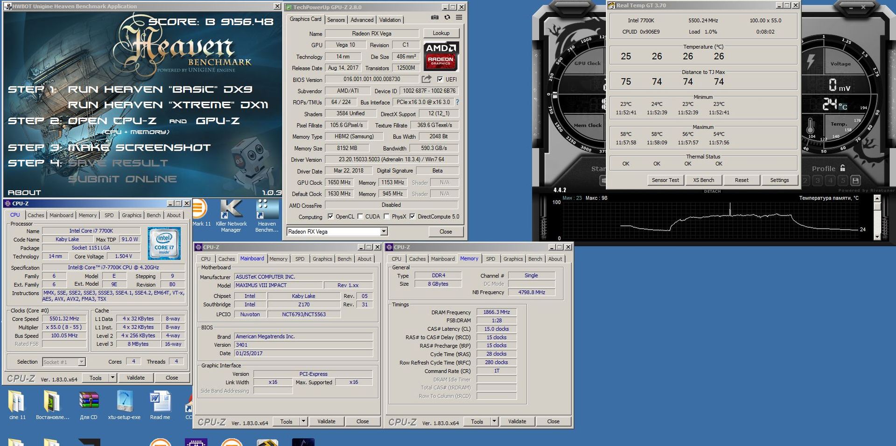Click Validate in CPU-Z Memory window
Screen dimensions: 896x446
[x=517, y=421]
